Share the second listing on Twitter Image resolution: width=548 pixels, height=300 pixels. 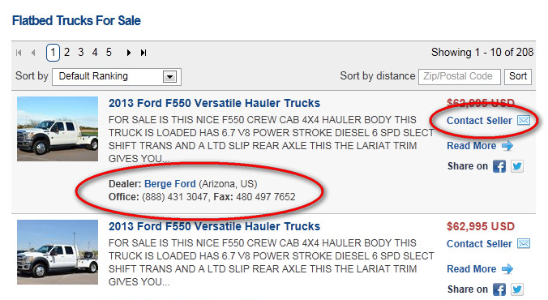point(517,289)
